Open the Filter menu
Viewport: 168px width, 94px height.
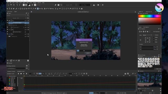(x=28, y=3)
